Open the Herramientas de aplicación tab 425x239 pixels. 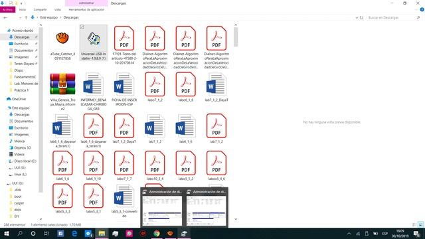click(86, 9)
